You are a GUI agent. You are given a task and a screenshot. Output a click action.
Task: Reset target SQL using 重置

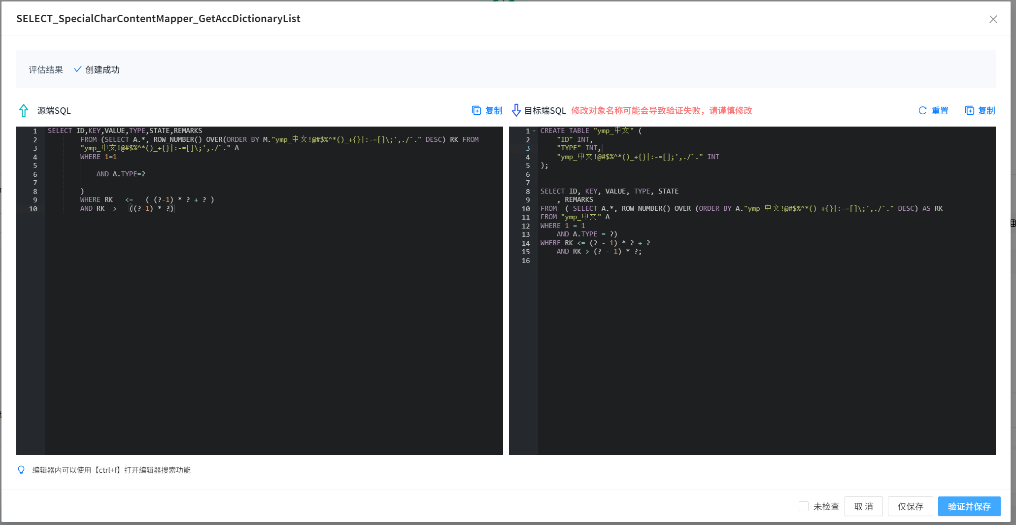[x=934, y=110]
